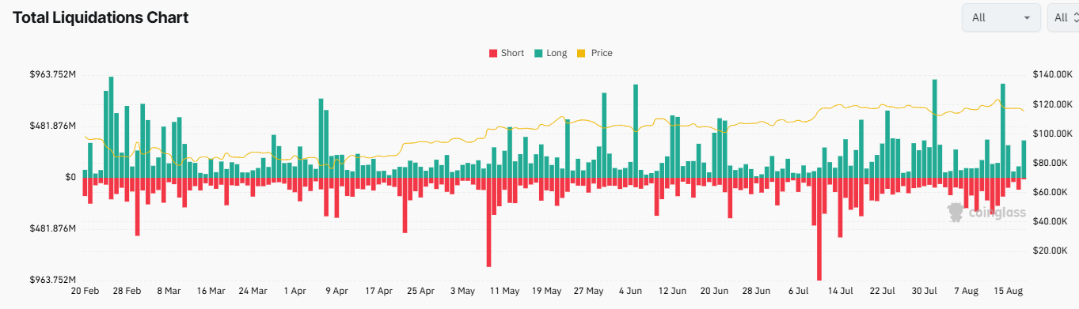Viewport: 1079px width, 309px height.
Task: Click the '28 Feb' date axis label
Action: 127,291
